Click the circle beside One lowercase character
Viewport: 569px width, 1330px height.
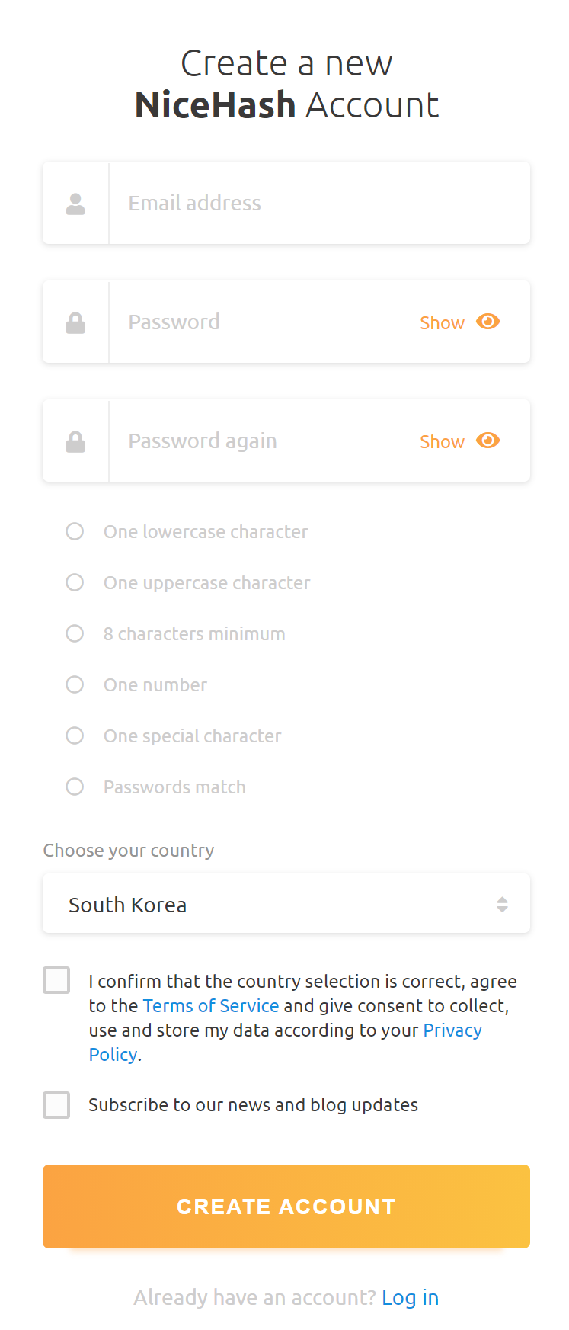click(x=75, y=531)
